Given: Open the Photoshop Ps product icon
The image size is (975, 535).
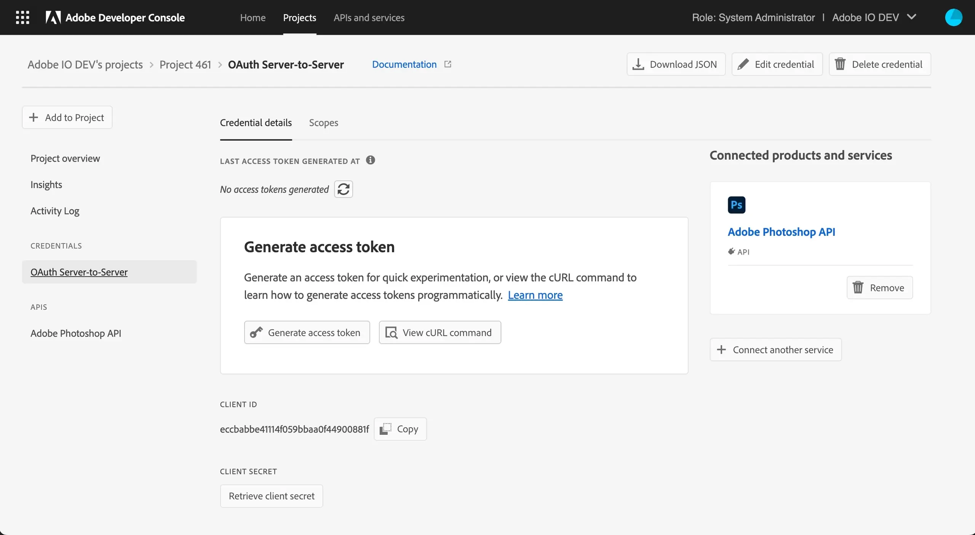Looking at the screenshot, I should [736, 205].
